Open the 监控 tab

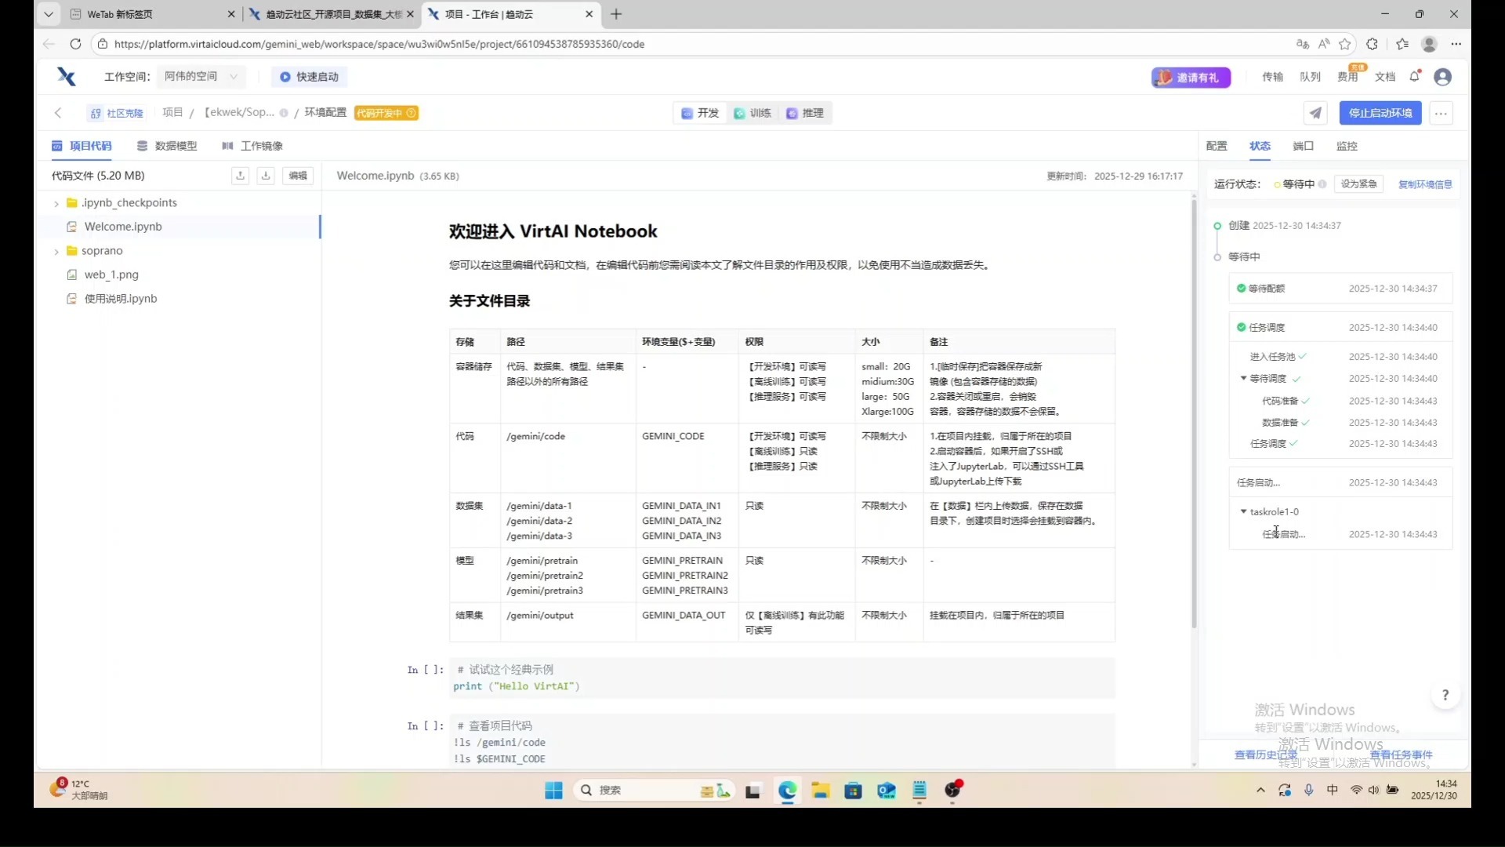click(x=1347, y=146)
